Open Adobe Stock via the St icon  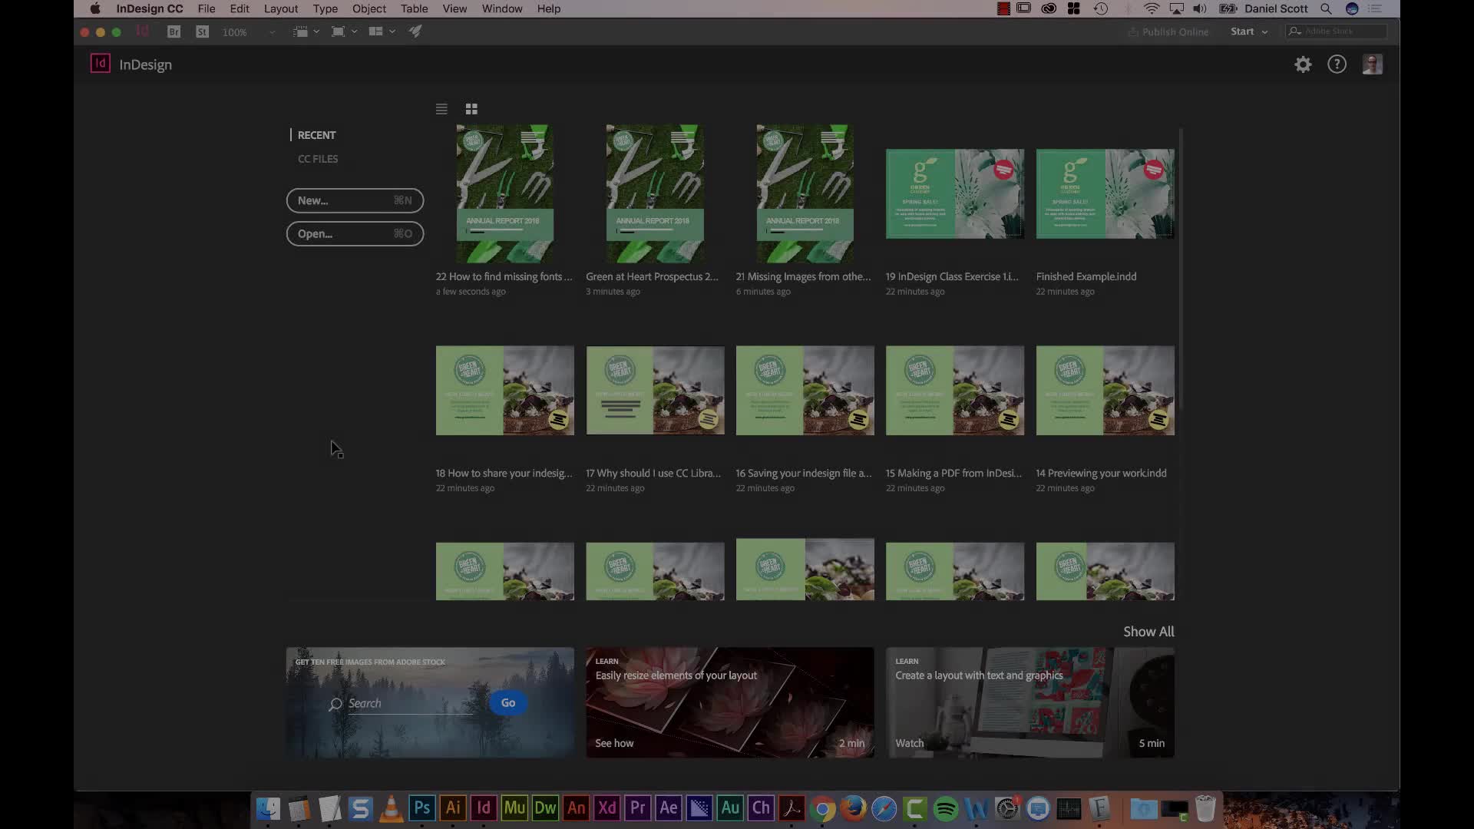pos(203,31)
